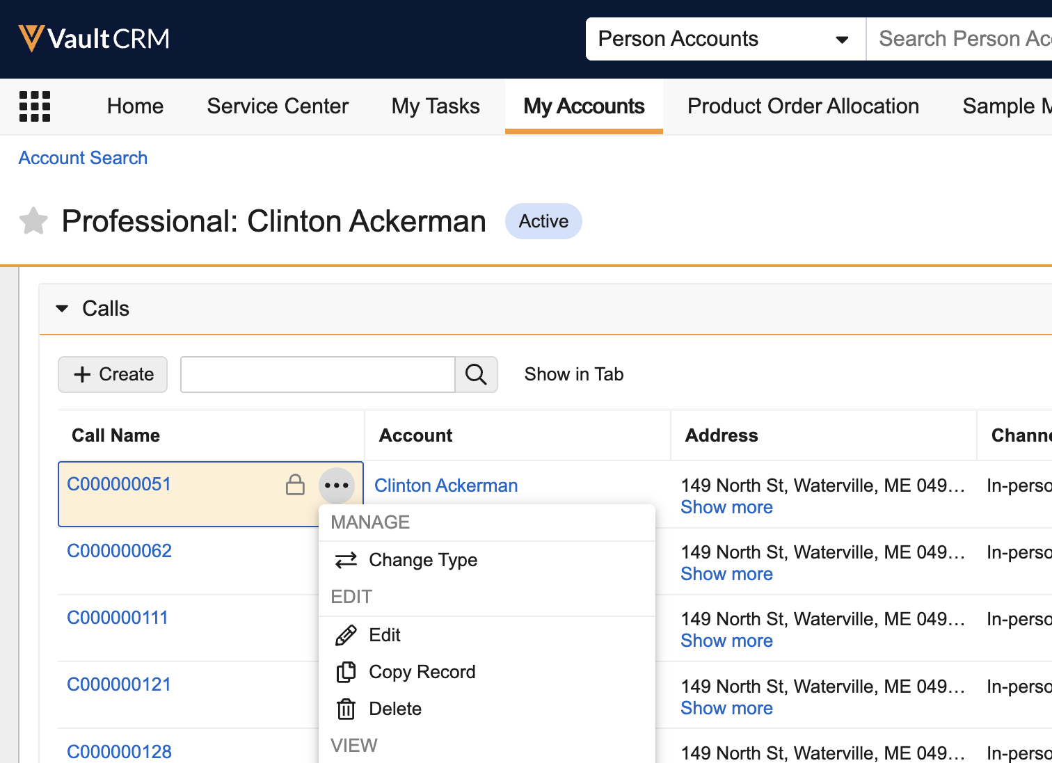The width and height of the screenshot is (1052, 763).
Task: Click into the Calls search text field
Action: tap(317, 374)
